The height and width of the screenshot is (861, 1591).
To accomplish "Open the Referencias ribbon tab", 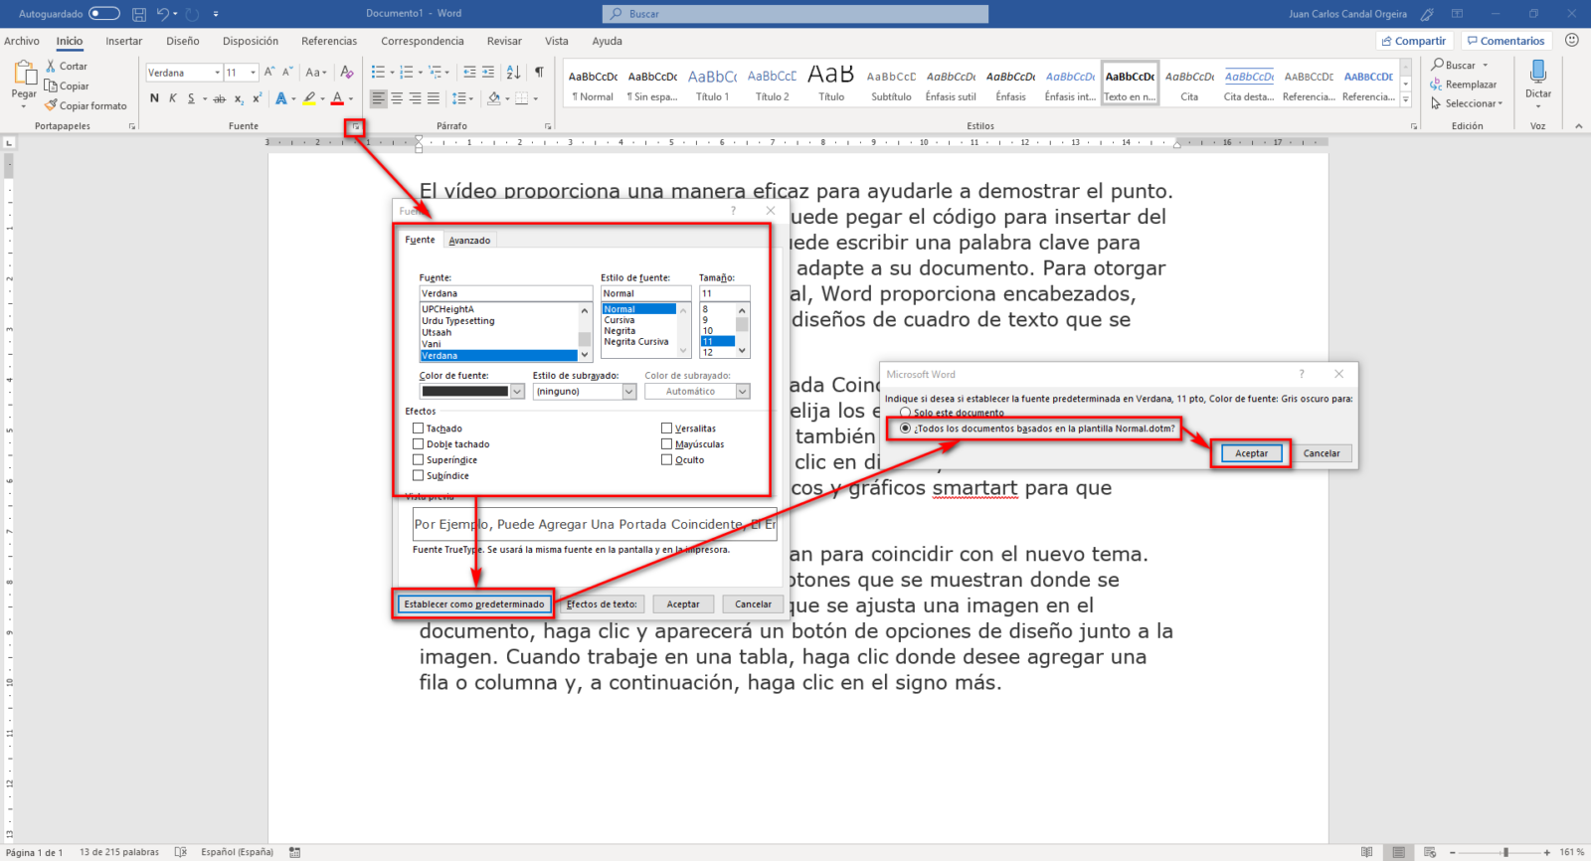I will pos(329,41).
